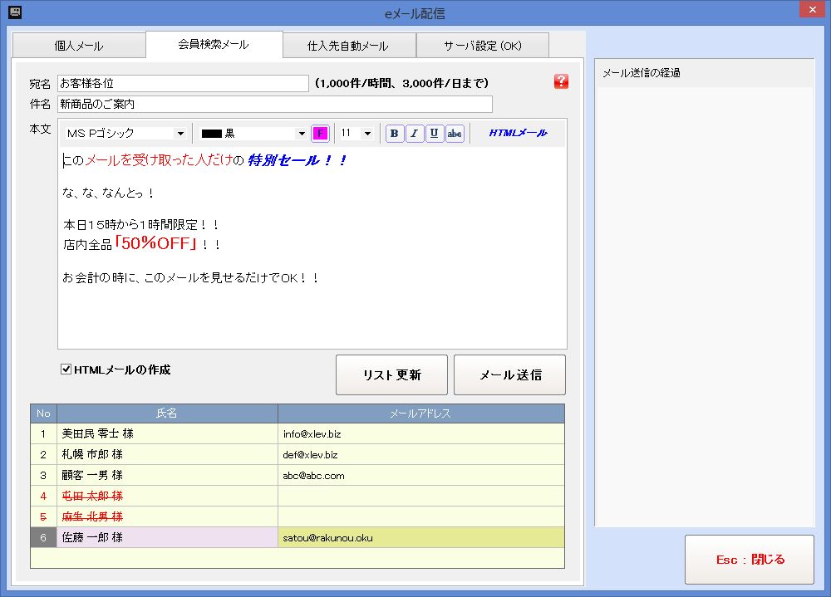Uncheck HTMLメールの作成 checkbox
831x597 pixels.
tap(66, 369)
